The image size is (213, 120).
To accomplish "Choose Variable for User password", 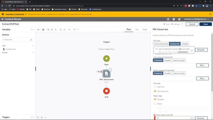I will click(x=167, y=60).
